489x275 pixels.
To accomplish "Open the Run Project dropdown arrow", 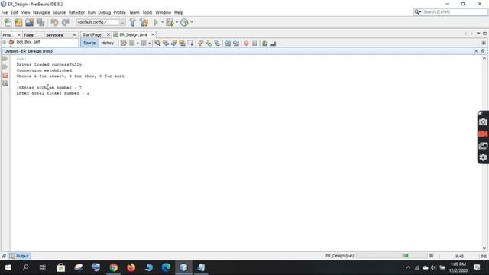I will click(162, 22).
